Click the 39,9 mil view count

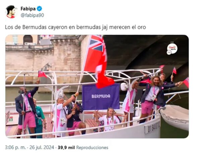[66, 148]
